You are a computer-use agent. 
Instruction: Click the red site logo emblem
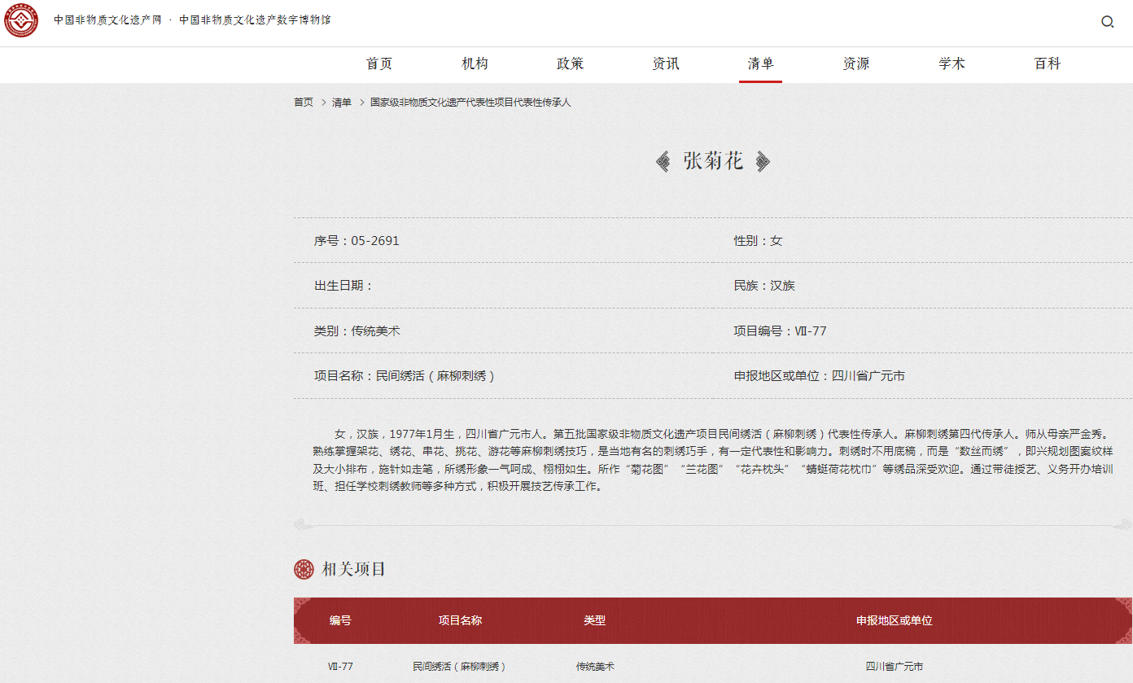coord(21,21)
